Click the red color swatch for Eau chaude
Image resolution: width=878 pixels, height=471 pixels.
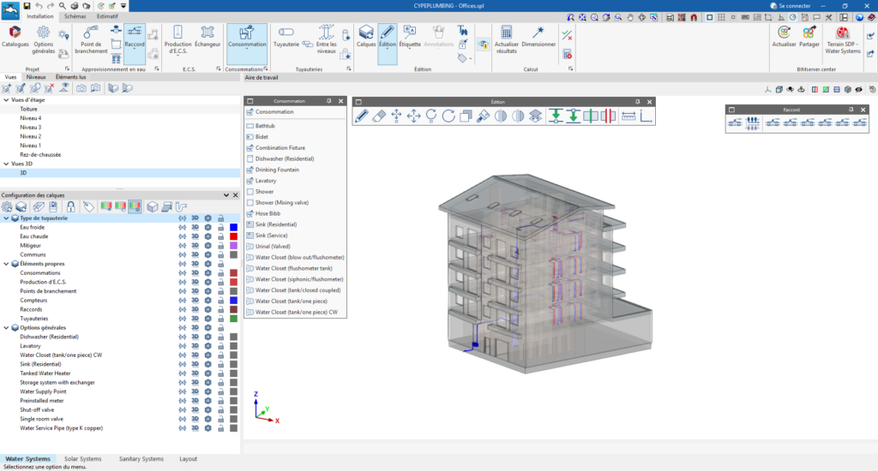coord(233,236)
